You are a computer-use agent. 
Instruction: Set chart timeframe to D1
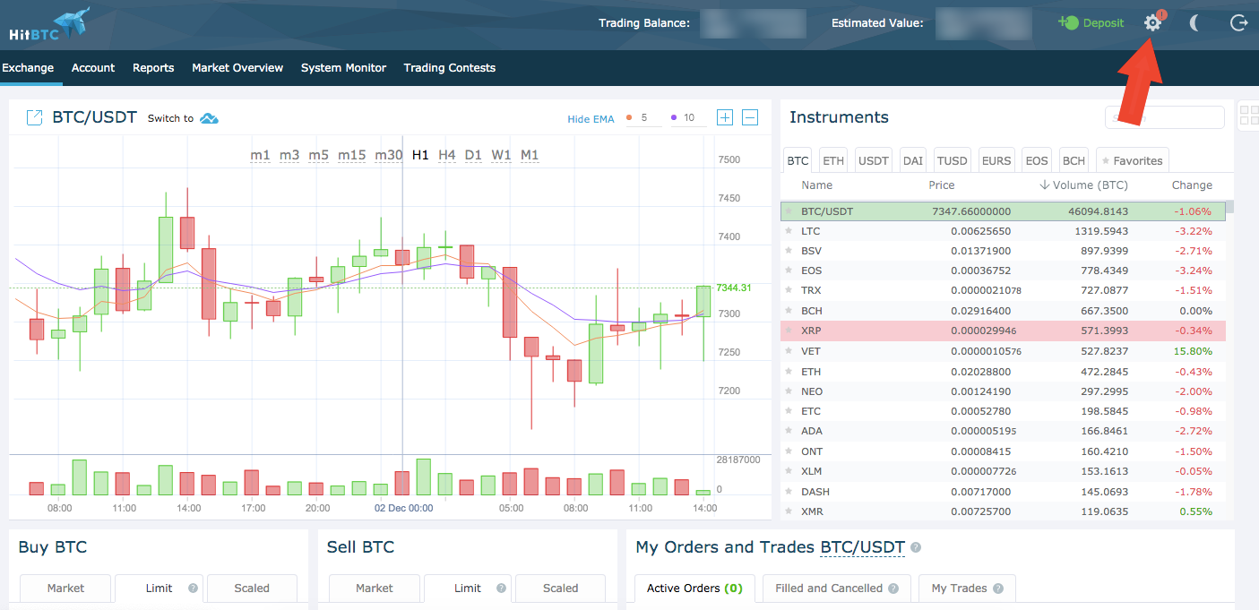(473, 155)
